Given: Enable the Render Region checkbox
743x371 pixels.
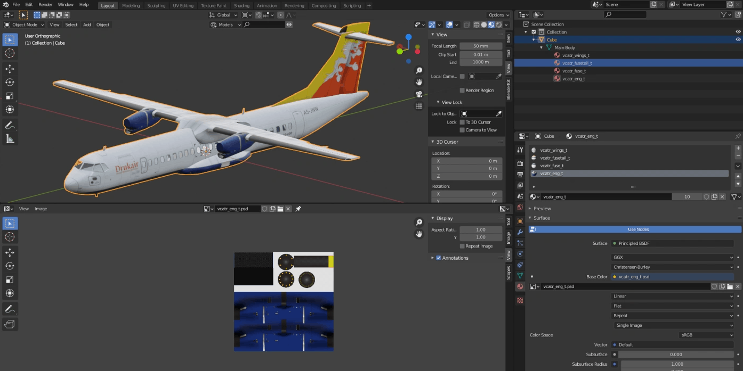Looking at the screenshot, I should click(x=462, y=90).
